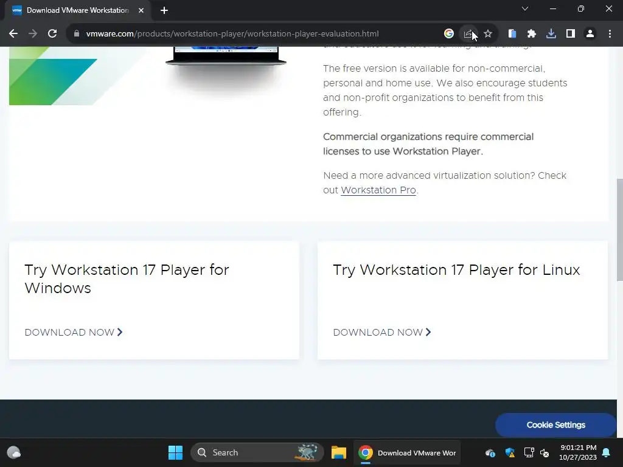Go back to the previous page

click(x=13, y=34)
